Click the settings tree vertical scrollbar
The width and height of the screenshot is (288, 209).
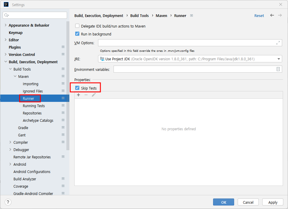click(x=68, y=85)
